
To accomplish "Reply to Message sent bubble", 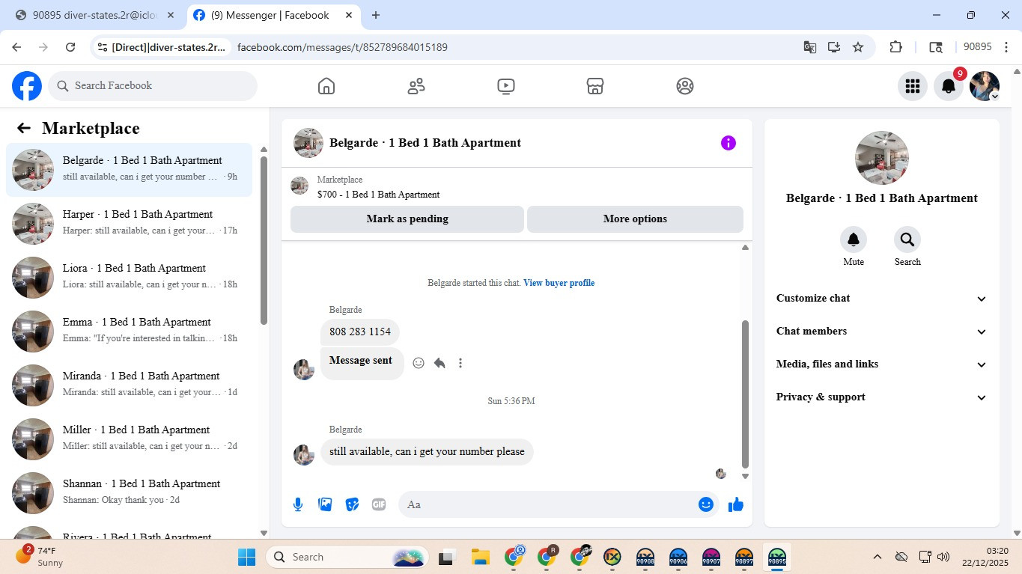I will point(439,363).
